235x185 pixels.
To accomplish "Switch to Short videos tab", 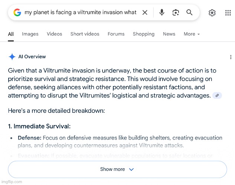I will tap(85, 34).
